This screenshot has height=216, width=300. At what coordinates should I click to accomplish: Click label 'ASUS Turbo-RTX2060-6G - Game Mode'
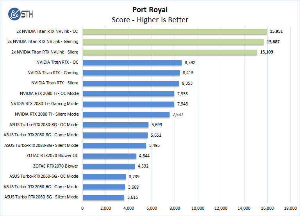41,187
